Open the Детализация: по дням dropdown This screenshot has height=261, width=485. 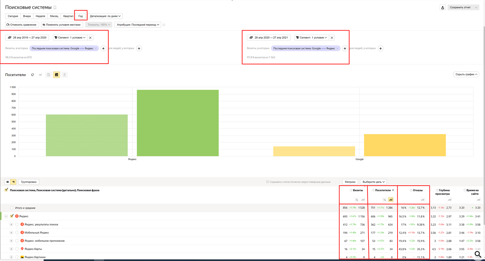tap(105, 16)
